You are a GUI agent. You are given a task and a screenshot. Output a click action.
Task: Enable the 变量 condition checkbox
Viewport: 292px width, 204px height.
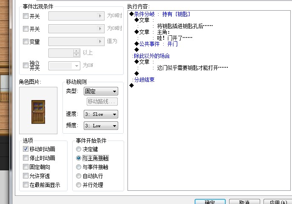click(x=26, y=41)
